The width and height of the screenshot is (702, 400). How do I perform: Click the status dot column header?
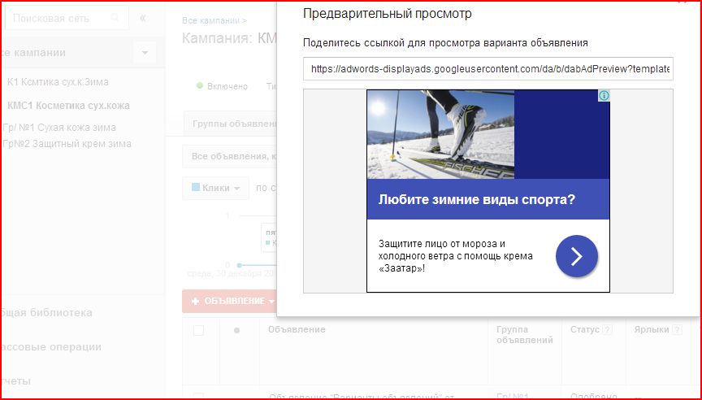point(236,331)
